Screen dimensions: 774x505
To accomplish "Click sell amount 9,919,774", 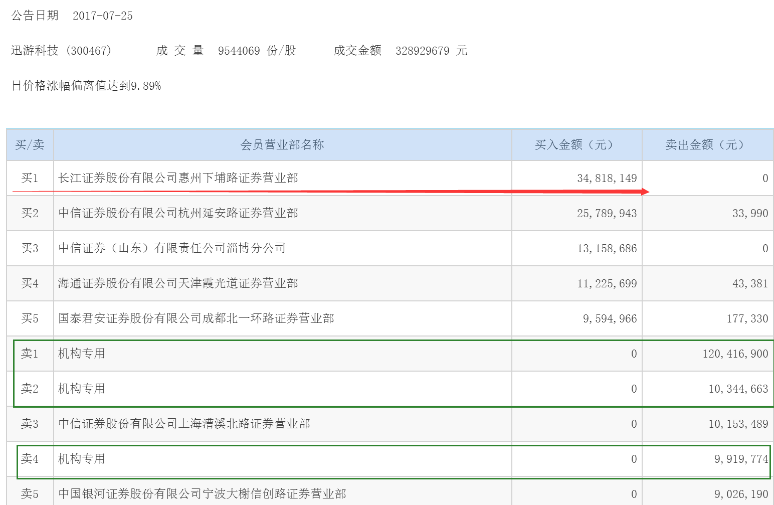I will point(741,459).
